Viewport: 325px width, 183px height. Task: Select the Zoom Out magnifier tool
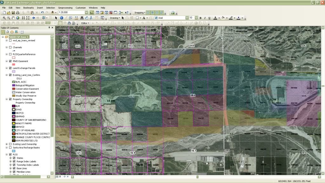(x=9, y=18)
